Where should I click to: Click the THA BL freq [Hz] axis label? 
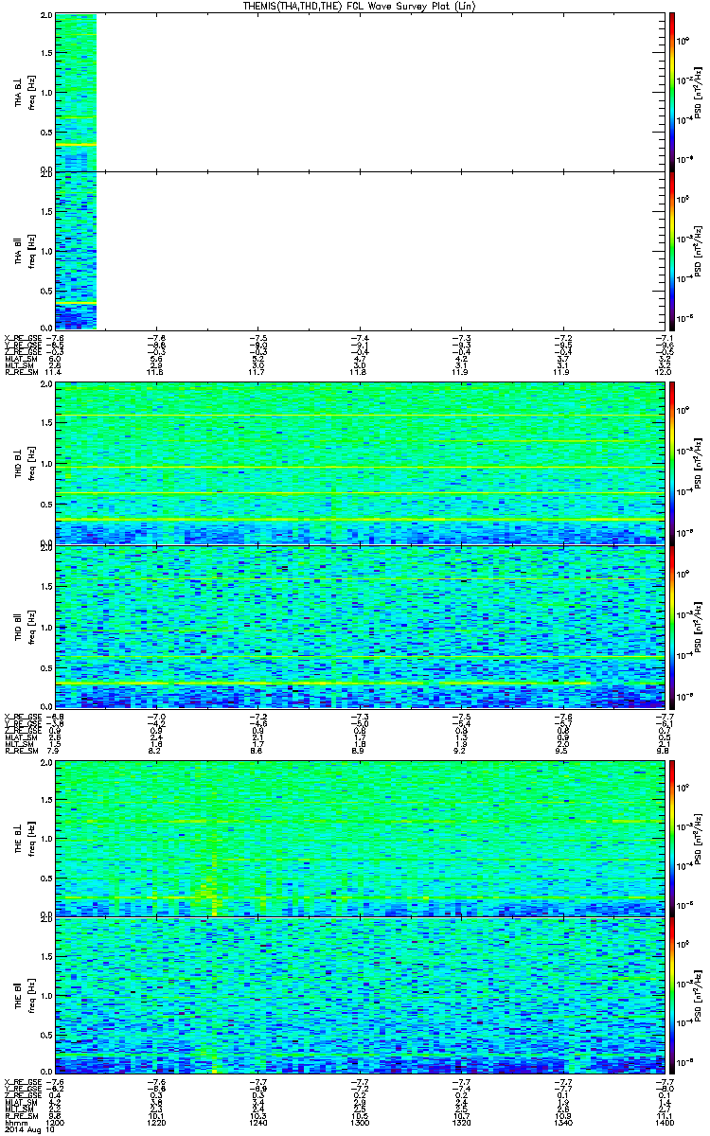31,92
